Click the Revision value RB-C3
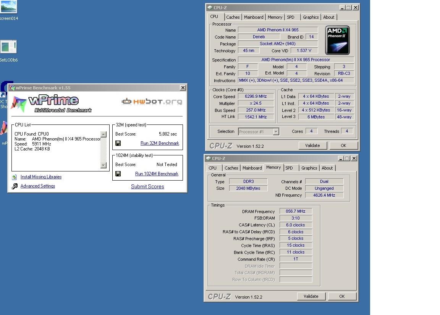This screenshot has height=315, width=440. (344, 73)
